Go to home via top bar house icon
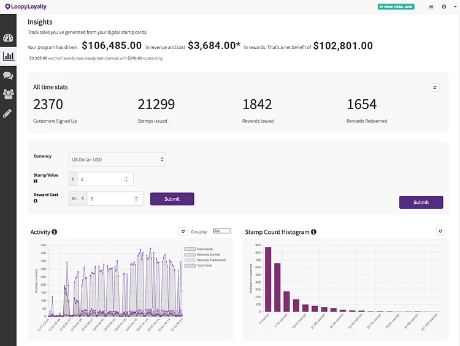This screenshot has height=346, width=460. (431, 7)
